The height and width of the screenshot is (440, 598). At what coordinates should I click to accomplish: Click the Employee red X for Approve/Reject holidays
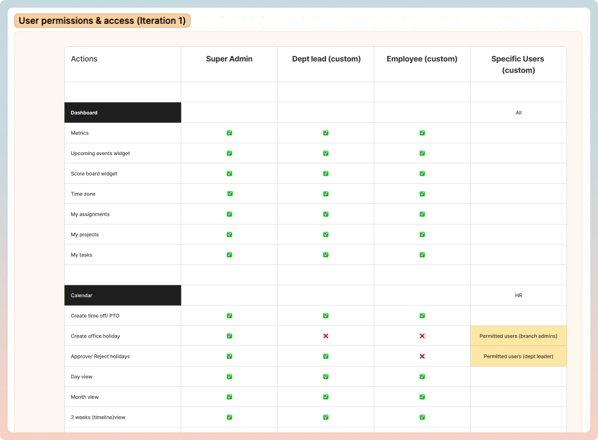click(422, 356)
